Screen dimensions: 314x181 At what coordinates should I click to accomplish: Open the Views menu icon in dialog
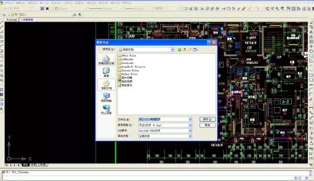[195, 49]
